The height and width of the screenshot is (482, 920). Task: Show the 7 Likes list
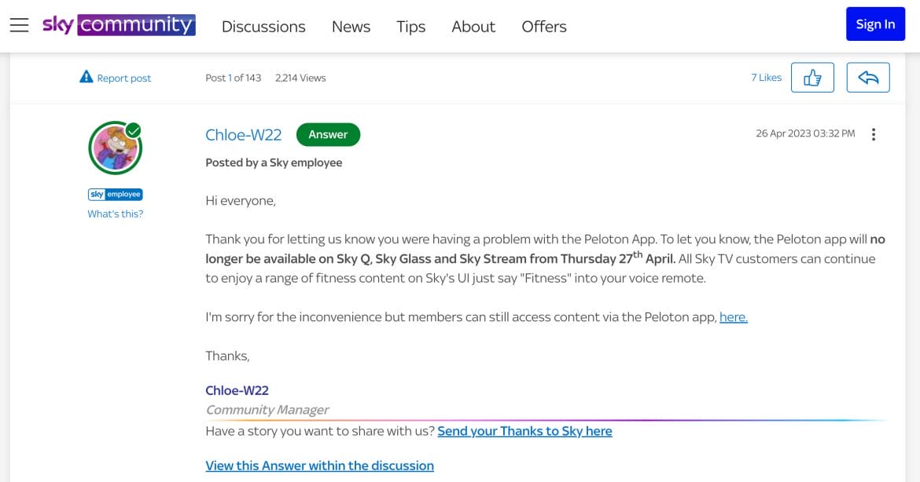pos(767,77)
